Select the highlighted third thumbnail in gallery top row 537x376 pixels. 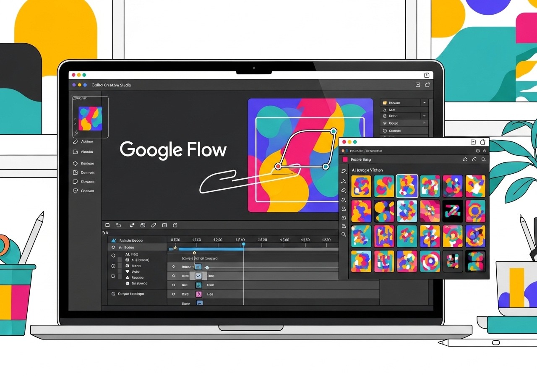tap(407, 186)
